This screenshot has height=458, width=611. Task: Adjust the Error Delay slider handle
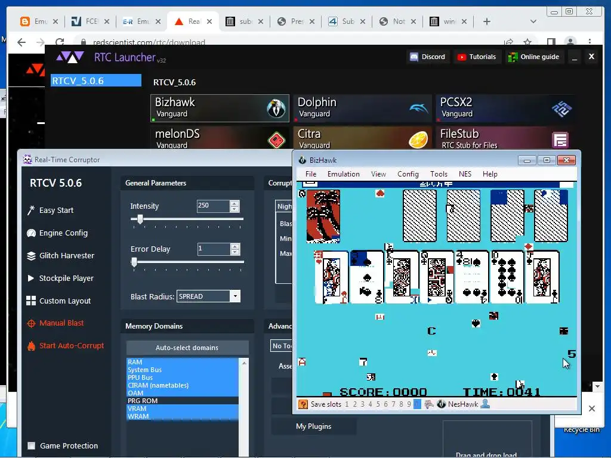[134, 262]
